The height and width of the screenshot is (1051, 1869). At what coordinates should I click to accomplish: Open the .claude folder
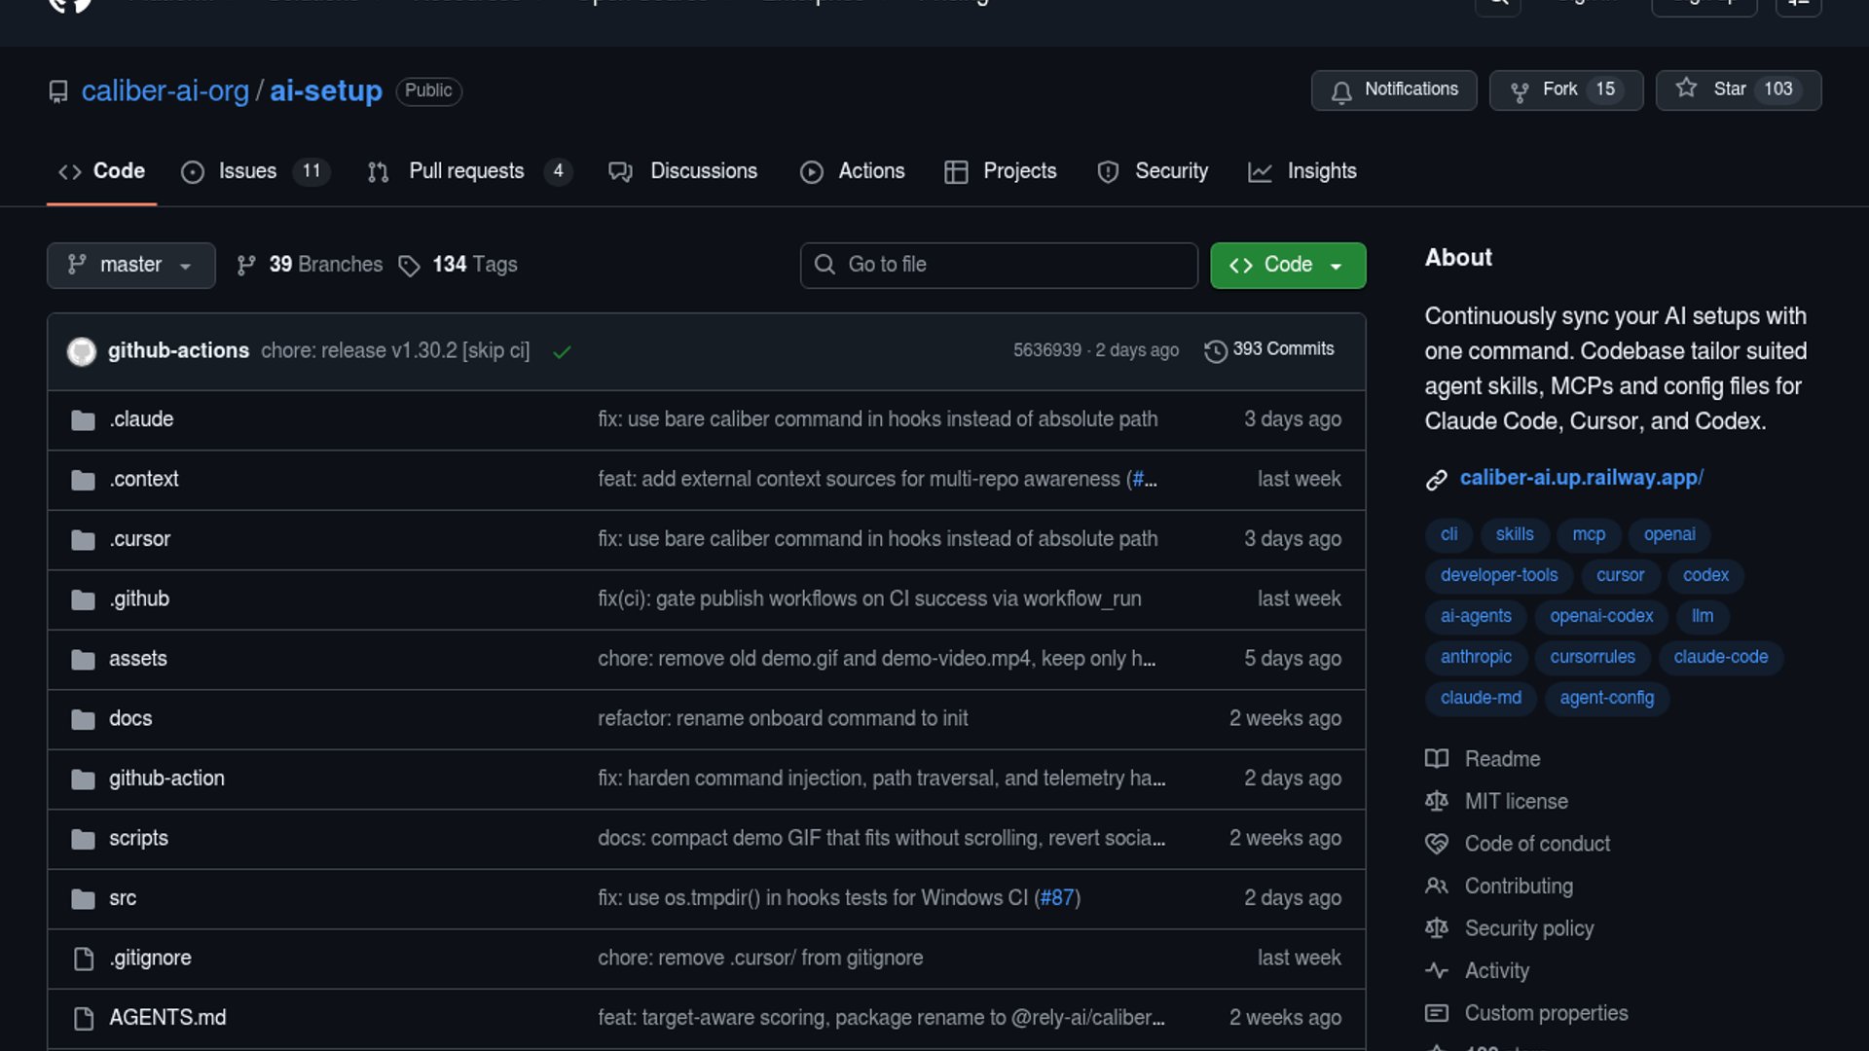coord(141,419)
